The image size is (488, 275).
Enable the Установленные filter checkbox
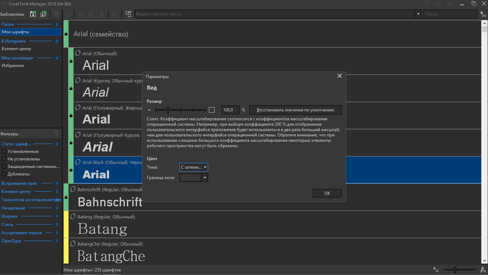coord(4,151)
